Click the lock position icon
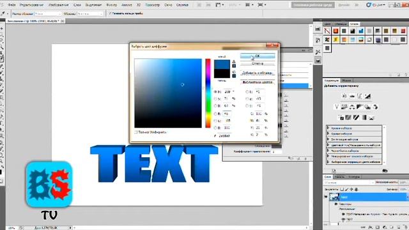 351,189
